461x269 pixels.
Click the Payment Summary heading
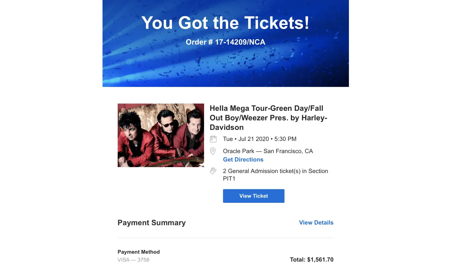pos(152,223)
